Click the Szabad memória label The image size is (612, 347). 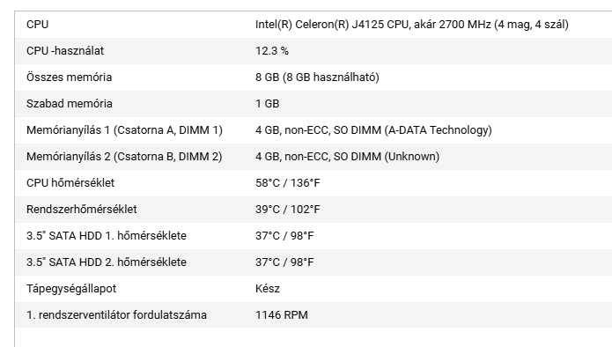70,104
